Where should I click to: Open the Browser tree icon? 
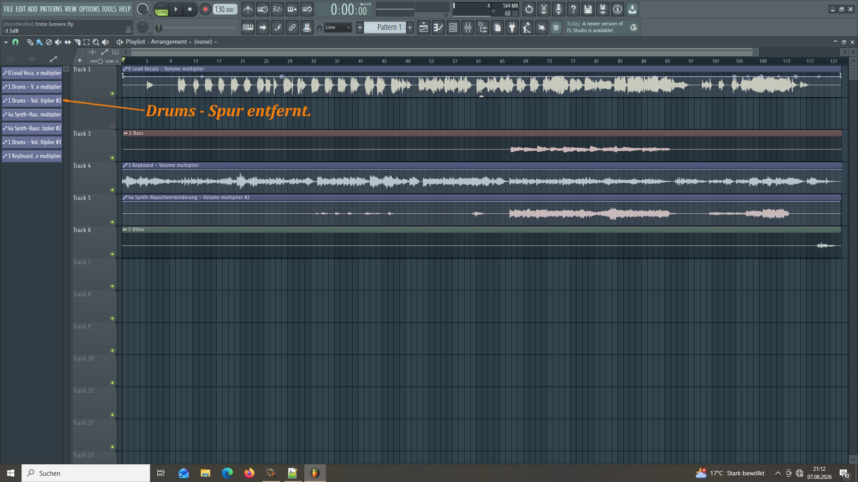(483, 28)
